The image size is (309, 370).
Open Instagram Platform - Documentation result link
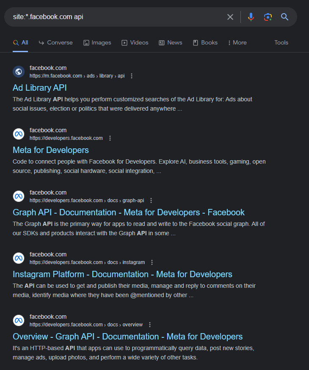tap(122, 274)
